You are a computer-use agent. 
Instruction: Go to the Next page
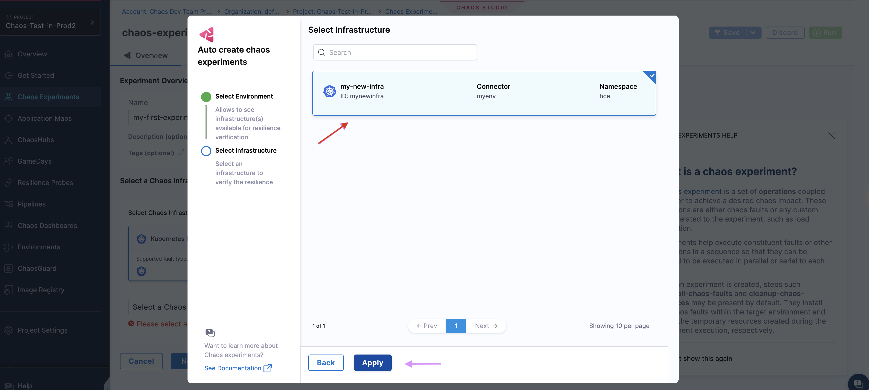point(486,326)
